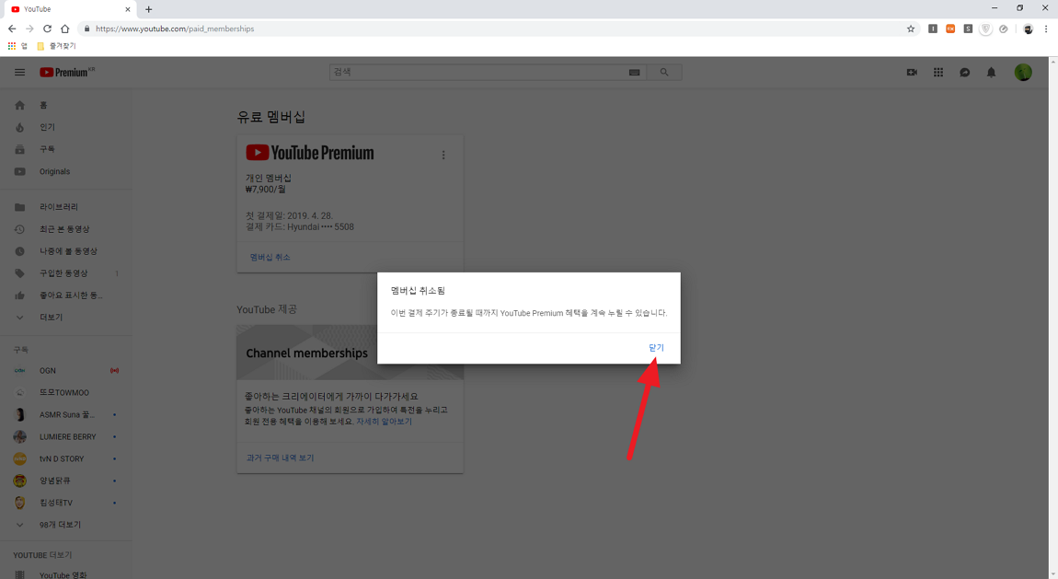The width and height of the screenshot is (1058, 579).
Task: Click the browser forward arrow
Action: tap(29, 29)
